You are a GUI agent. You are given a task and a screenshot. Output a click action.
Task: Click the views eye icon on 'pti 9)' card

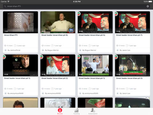(x=43, y=46)
